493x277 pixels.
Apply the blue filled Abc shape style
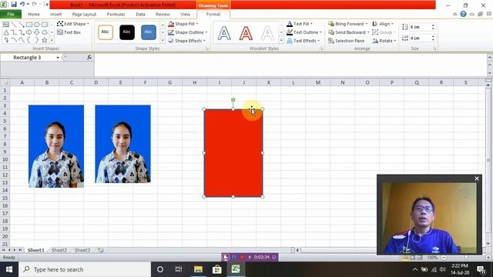tap(149, 32)
